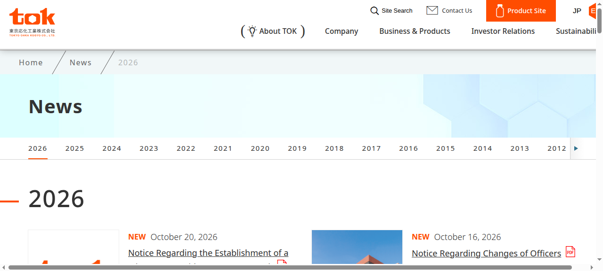
Task: Select the 2017 year tab
Action: pos(371,148)
